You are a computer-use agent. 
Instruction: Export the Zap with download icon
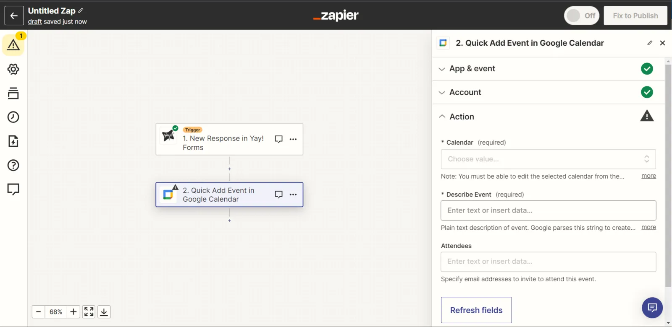tap(104, 312)
